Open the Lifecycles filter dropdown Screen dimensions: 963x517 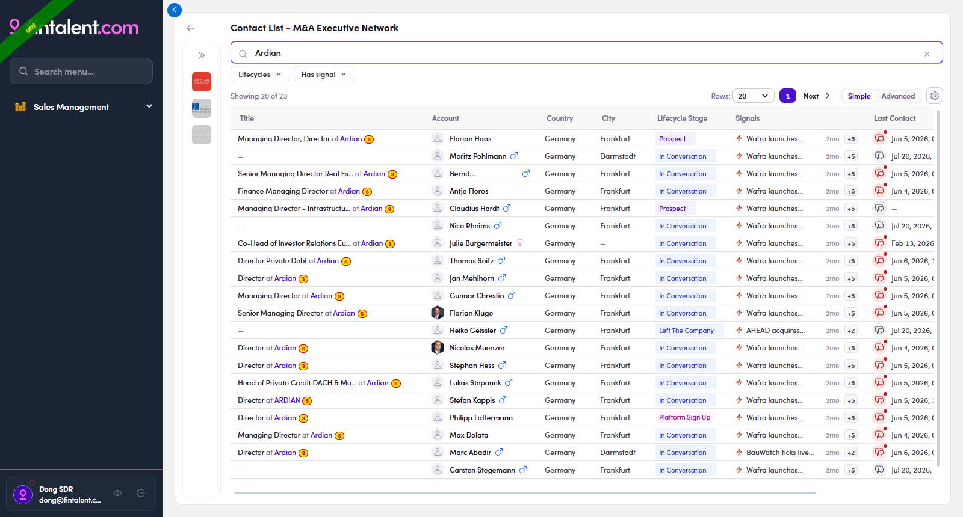coord(260,75)
